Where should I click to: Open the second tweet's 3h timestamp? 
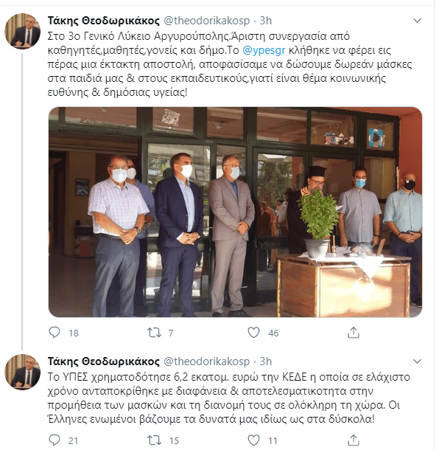pyautogui.click(x=266, y=361)
